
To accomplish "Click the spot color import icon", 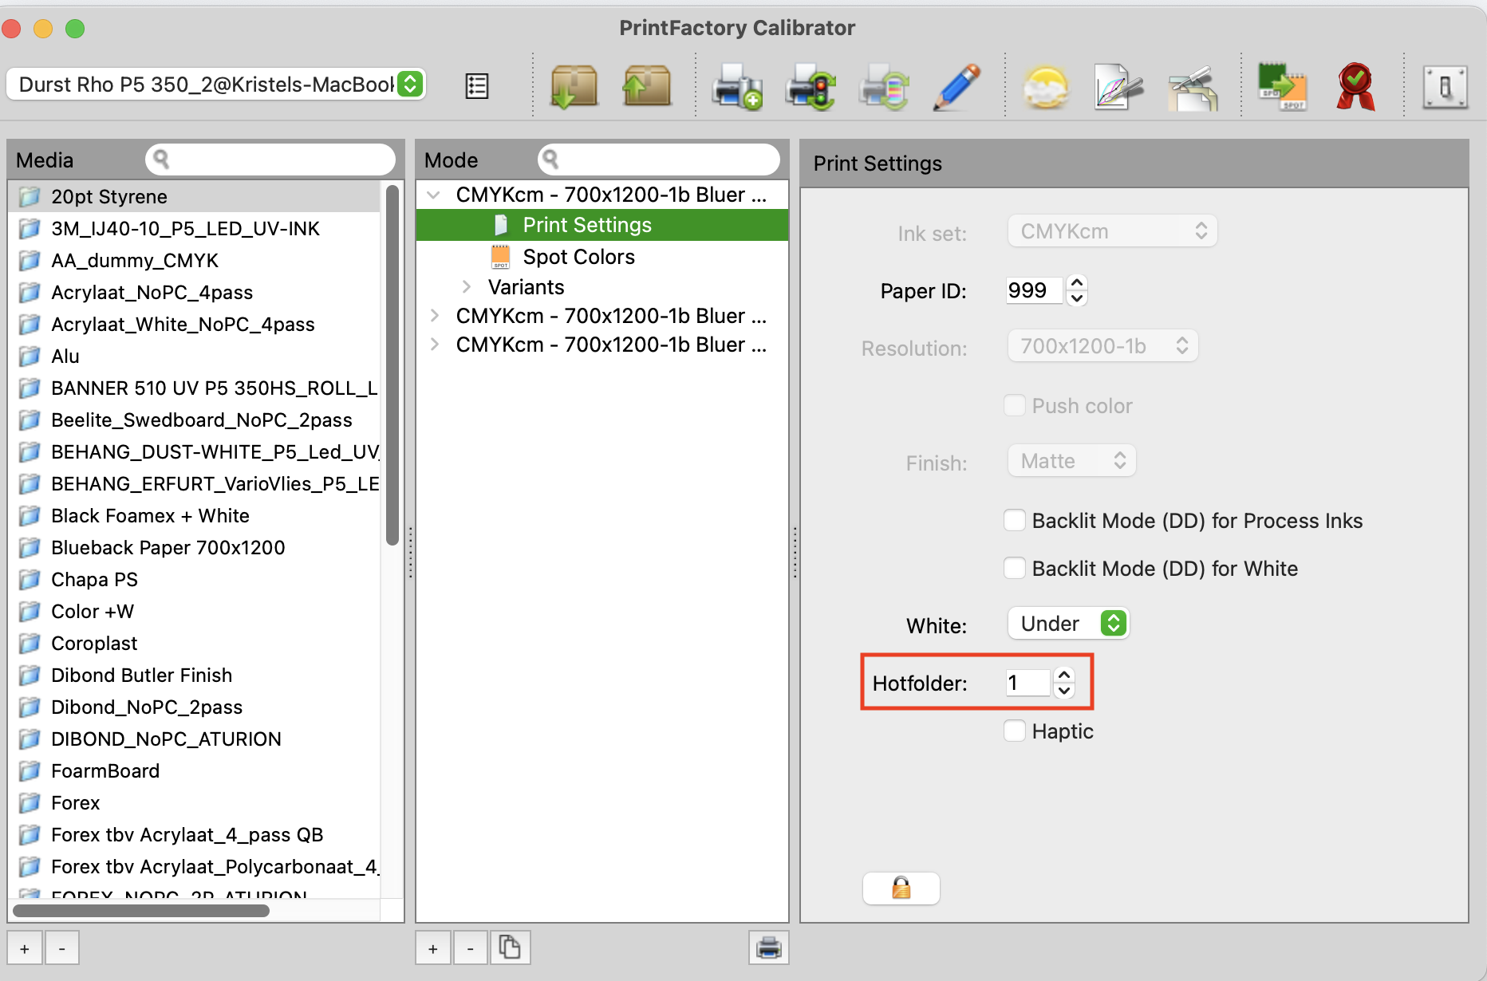I will [x=1282, y=86].
